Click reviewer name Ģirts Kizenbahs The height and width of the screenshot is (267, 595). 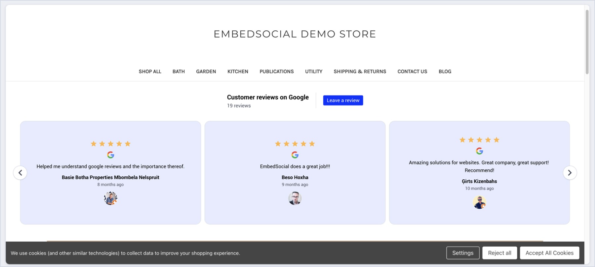(x=479, y=181)
